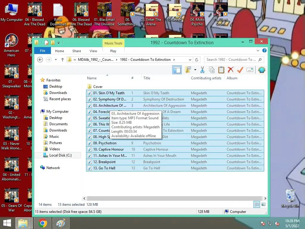Expand the address bar history dropdown

(x=190, y=60)
